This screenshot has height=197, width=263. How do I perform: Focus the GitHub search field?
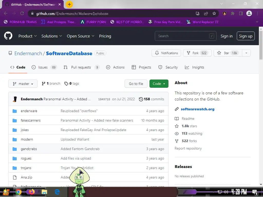(185, 36)
